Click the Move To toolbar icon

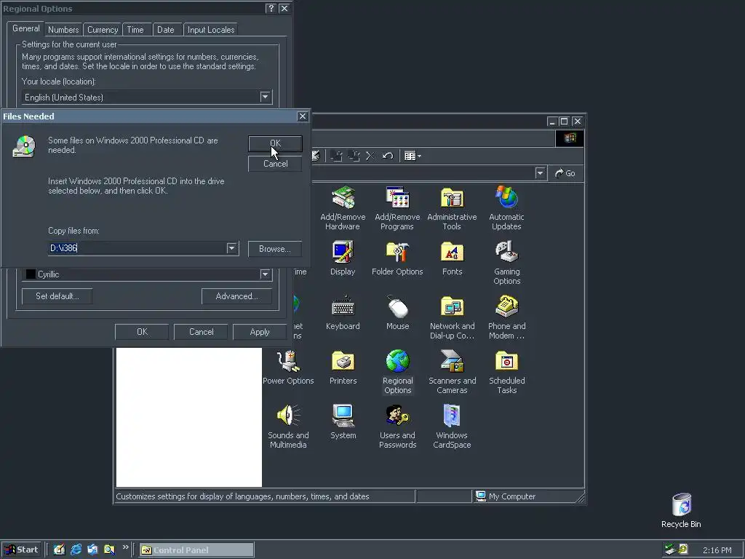[336, 156]
